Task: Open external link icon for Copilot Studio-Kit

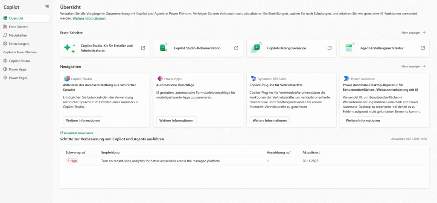Action: tap(143, 48)
